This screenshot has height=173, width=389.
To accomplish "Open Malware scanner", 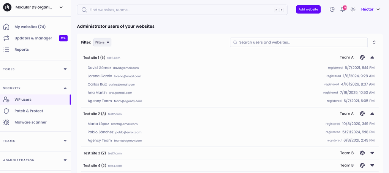I will (x=30, y=122).
